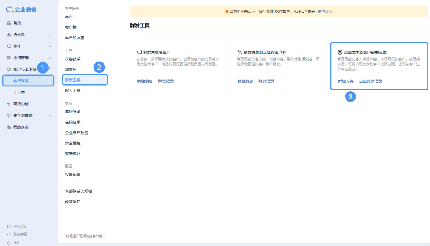Expand the 通讯录 chevron arrow
The width and height of the screenshot is (430, 246).
tap(50, 35)
